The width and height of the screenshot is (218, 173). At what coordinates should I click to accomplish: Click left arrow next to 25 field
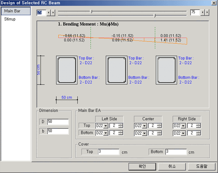coord(50,12)
